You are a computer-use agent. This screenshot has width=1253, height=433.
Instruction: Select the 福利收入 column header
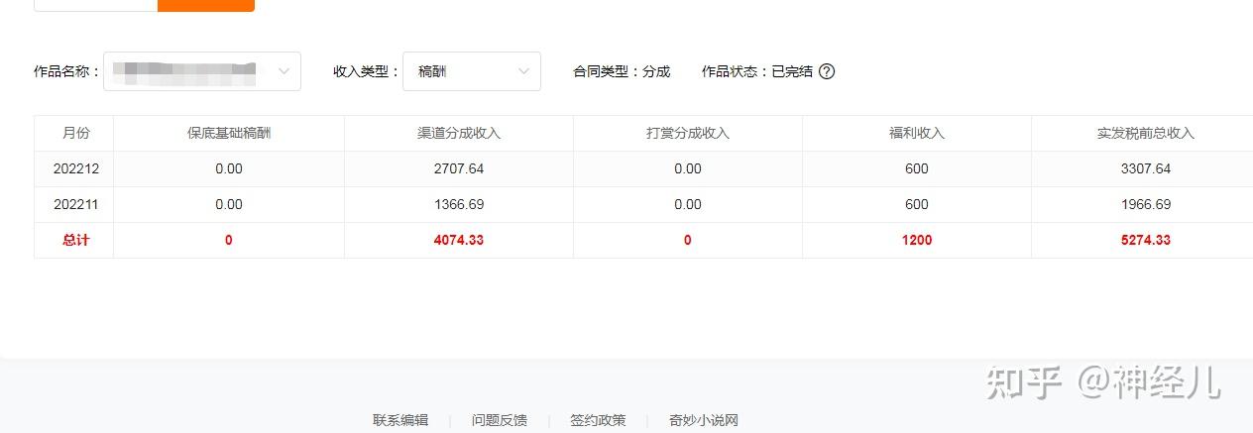coord(917,133)
